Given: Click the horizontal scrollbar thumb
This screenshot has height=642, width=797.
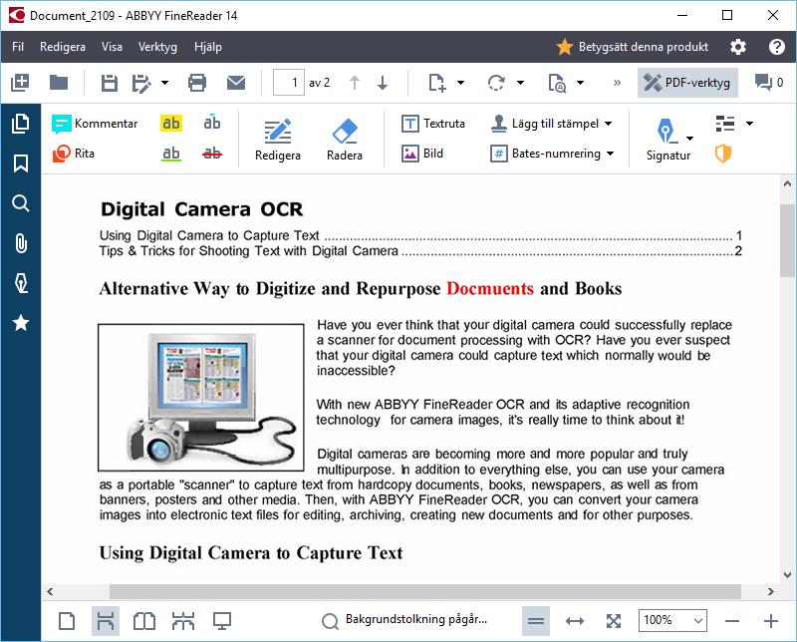Looking at the screenshot, I should click(x=425, y=591).
